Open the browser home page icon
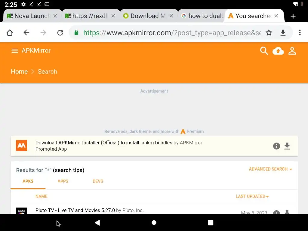Image resolution: width=308 pixels, height=231 pixels. 10,32
